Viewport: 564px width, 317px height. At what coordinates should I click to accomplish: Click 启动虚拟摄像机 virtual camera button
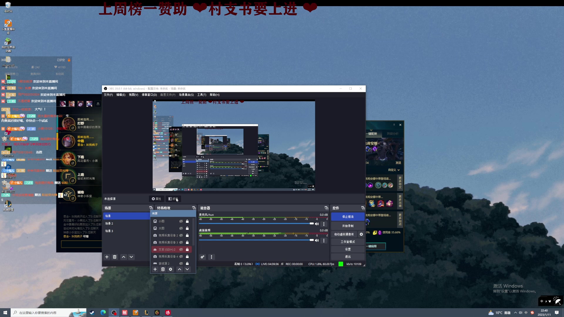tap(344, 234)
